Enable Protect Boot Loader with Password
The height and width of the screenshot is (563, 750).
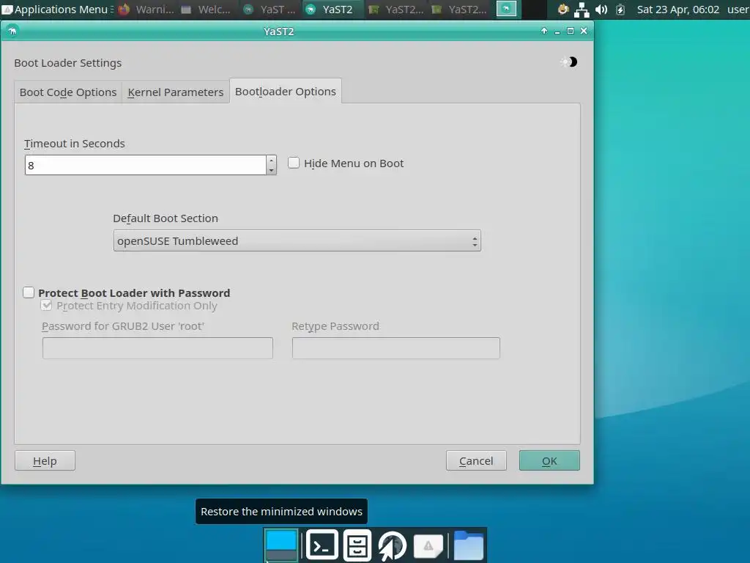[x=29, y=292]
